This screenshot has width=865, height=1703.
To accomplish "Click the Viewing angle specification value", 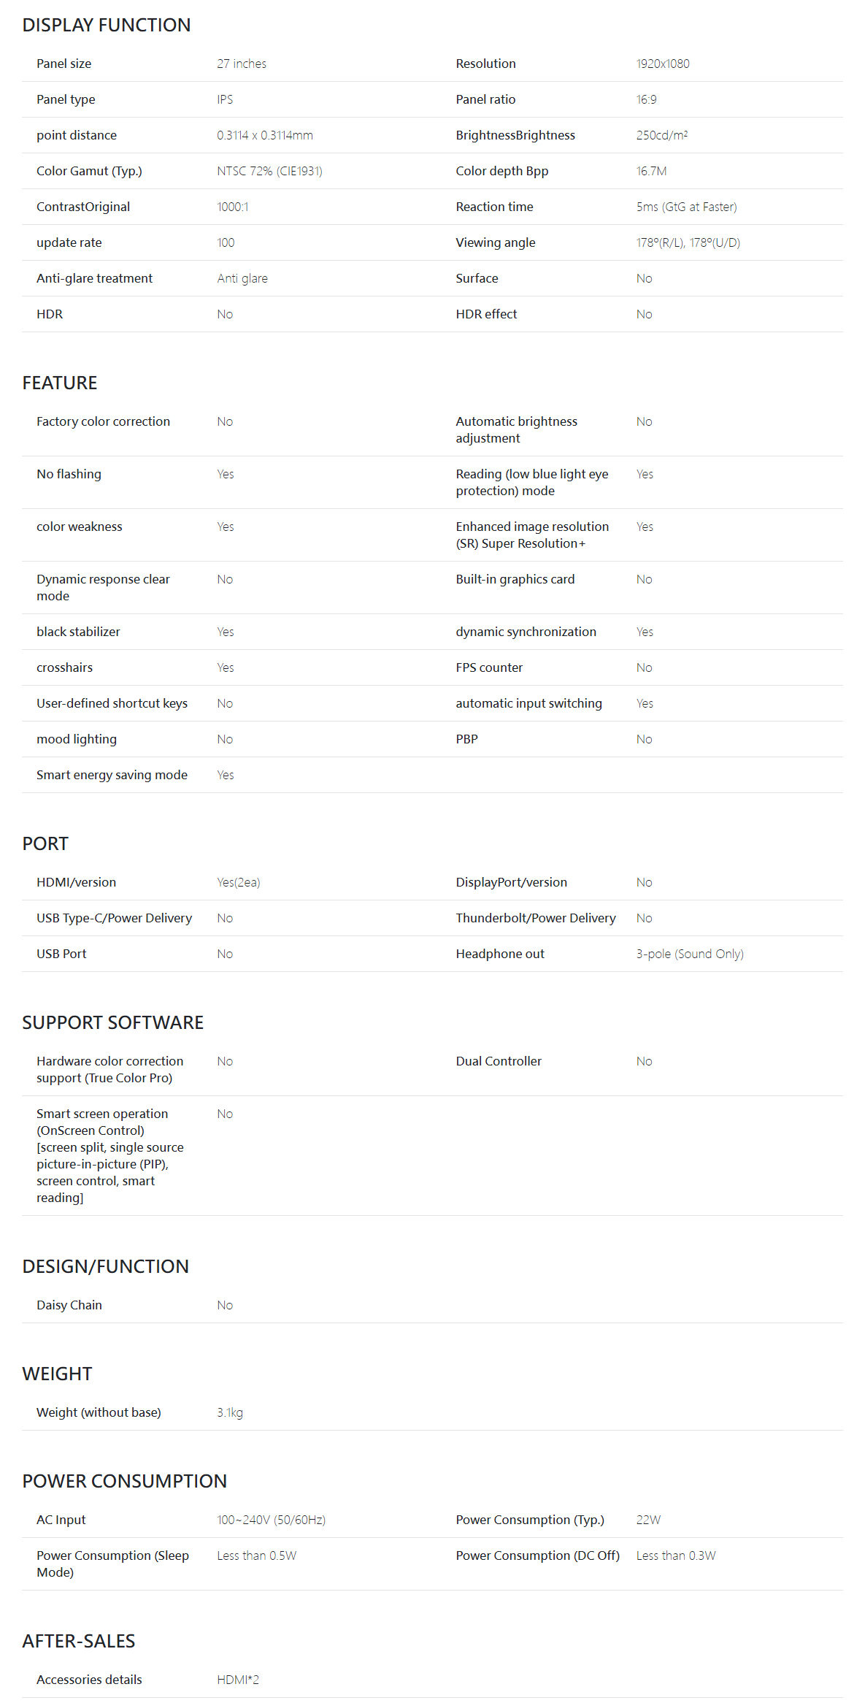I will 688,242.
